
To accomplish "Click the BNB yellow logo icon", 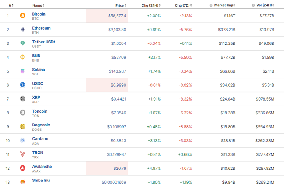I will (x=23, y=57).
